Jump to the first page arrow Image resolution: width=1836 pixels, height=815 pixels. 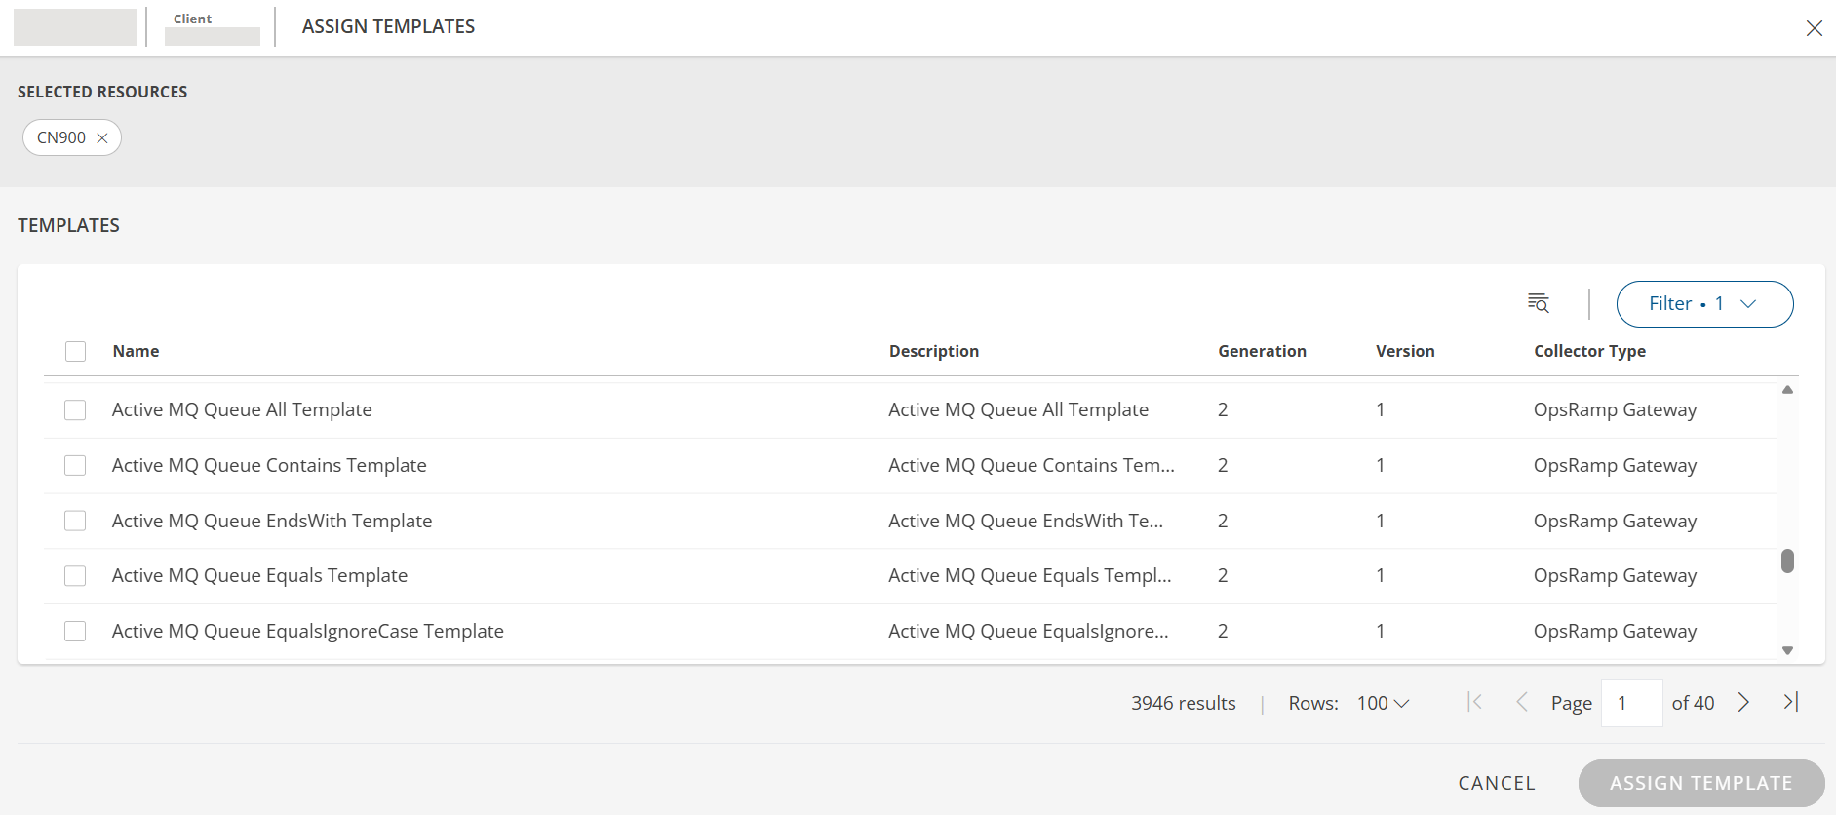tap(1474, 702)
